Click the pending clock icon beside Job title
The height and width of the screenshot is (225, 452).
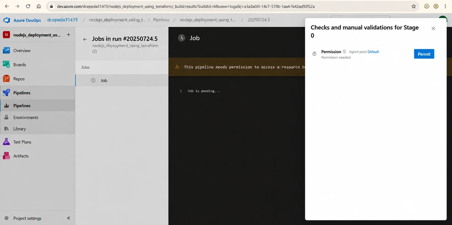[182, 38]
